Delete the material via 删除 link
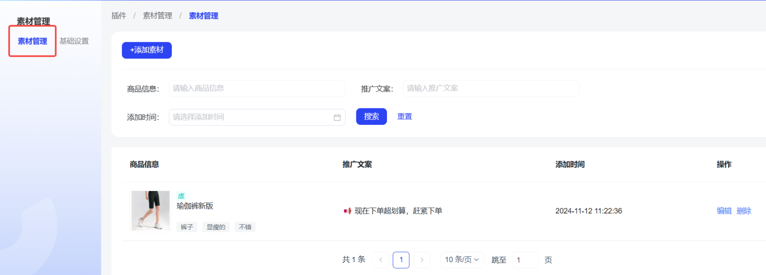The image size is (766, 275). 744,211
